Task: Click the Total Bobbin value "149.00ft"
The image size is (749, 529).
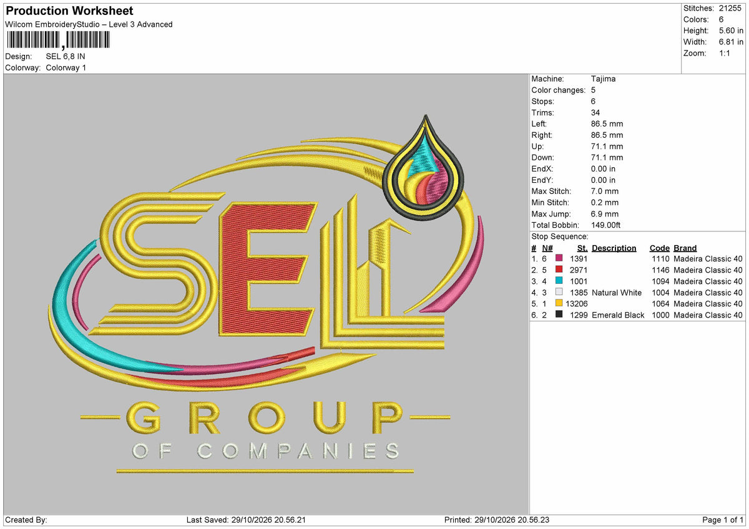Action: click(605, 225)
